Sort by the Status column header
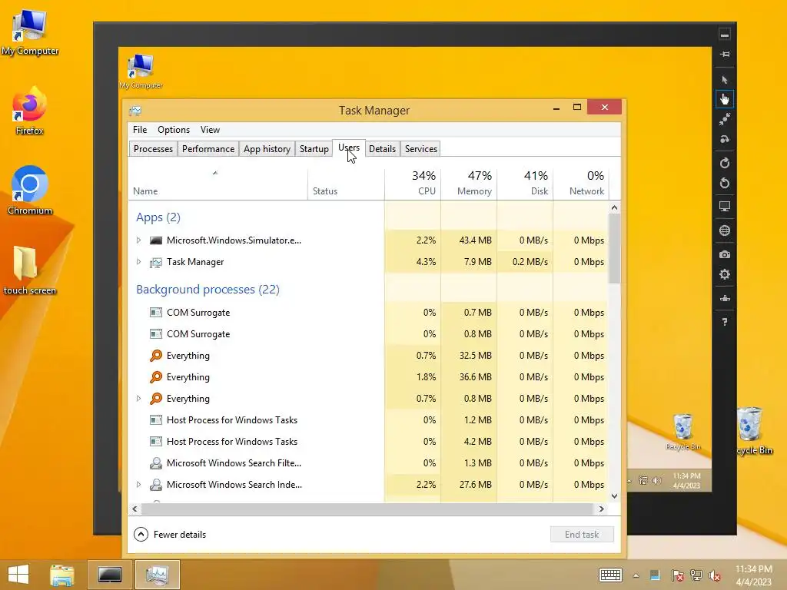 point(346,184)
